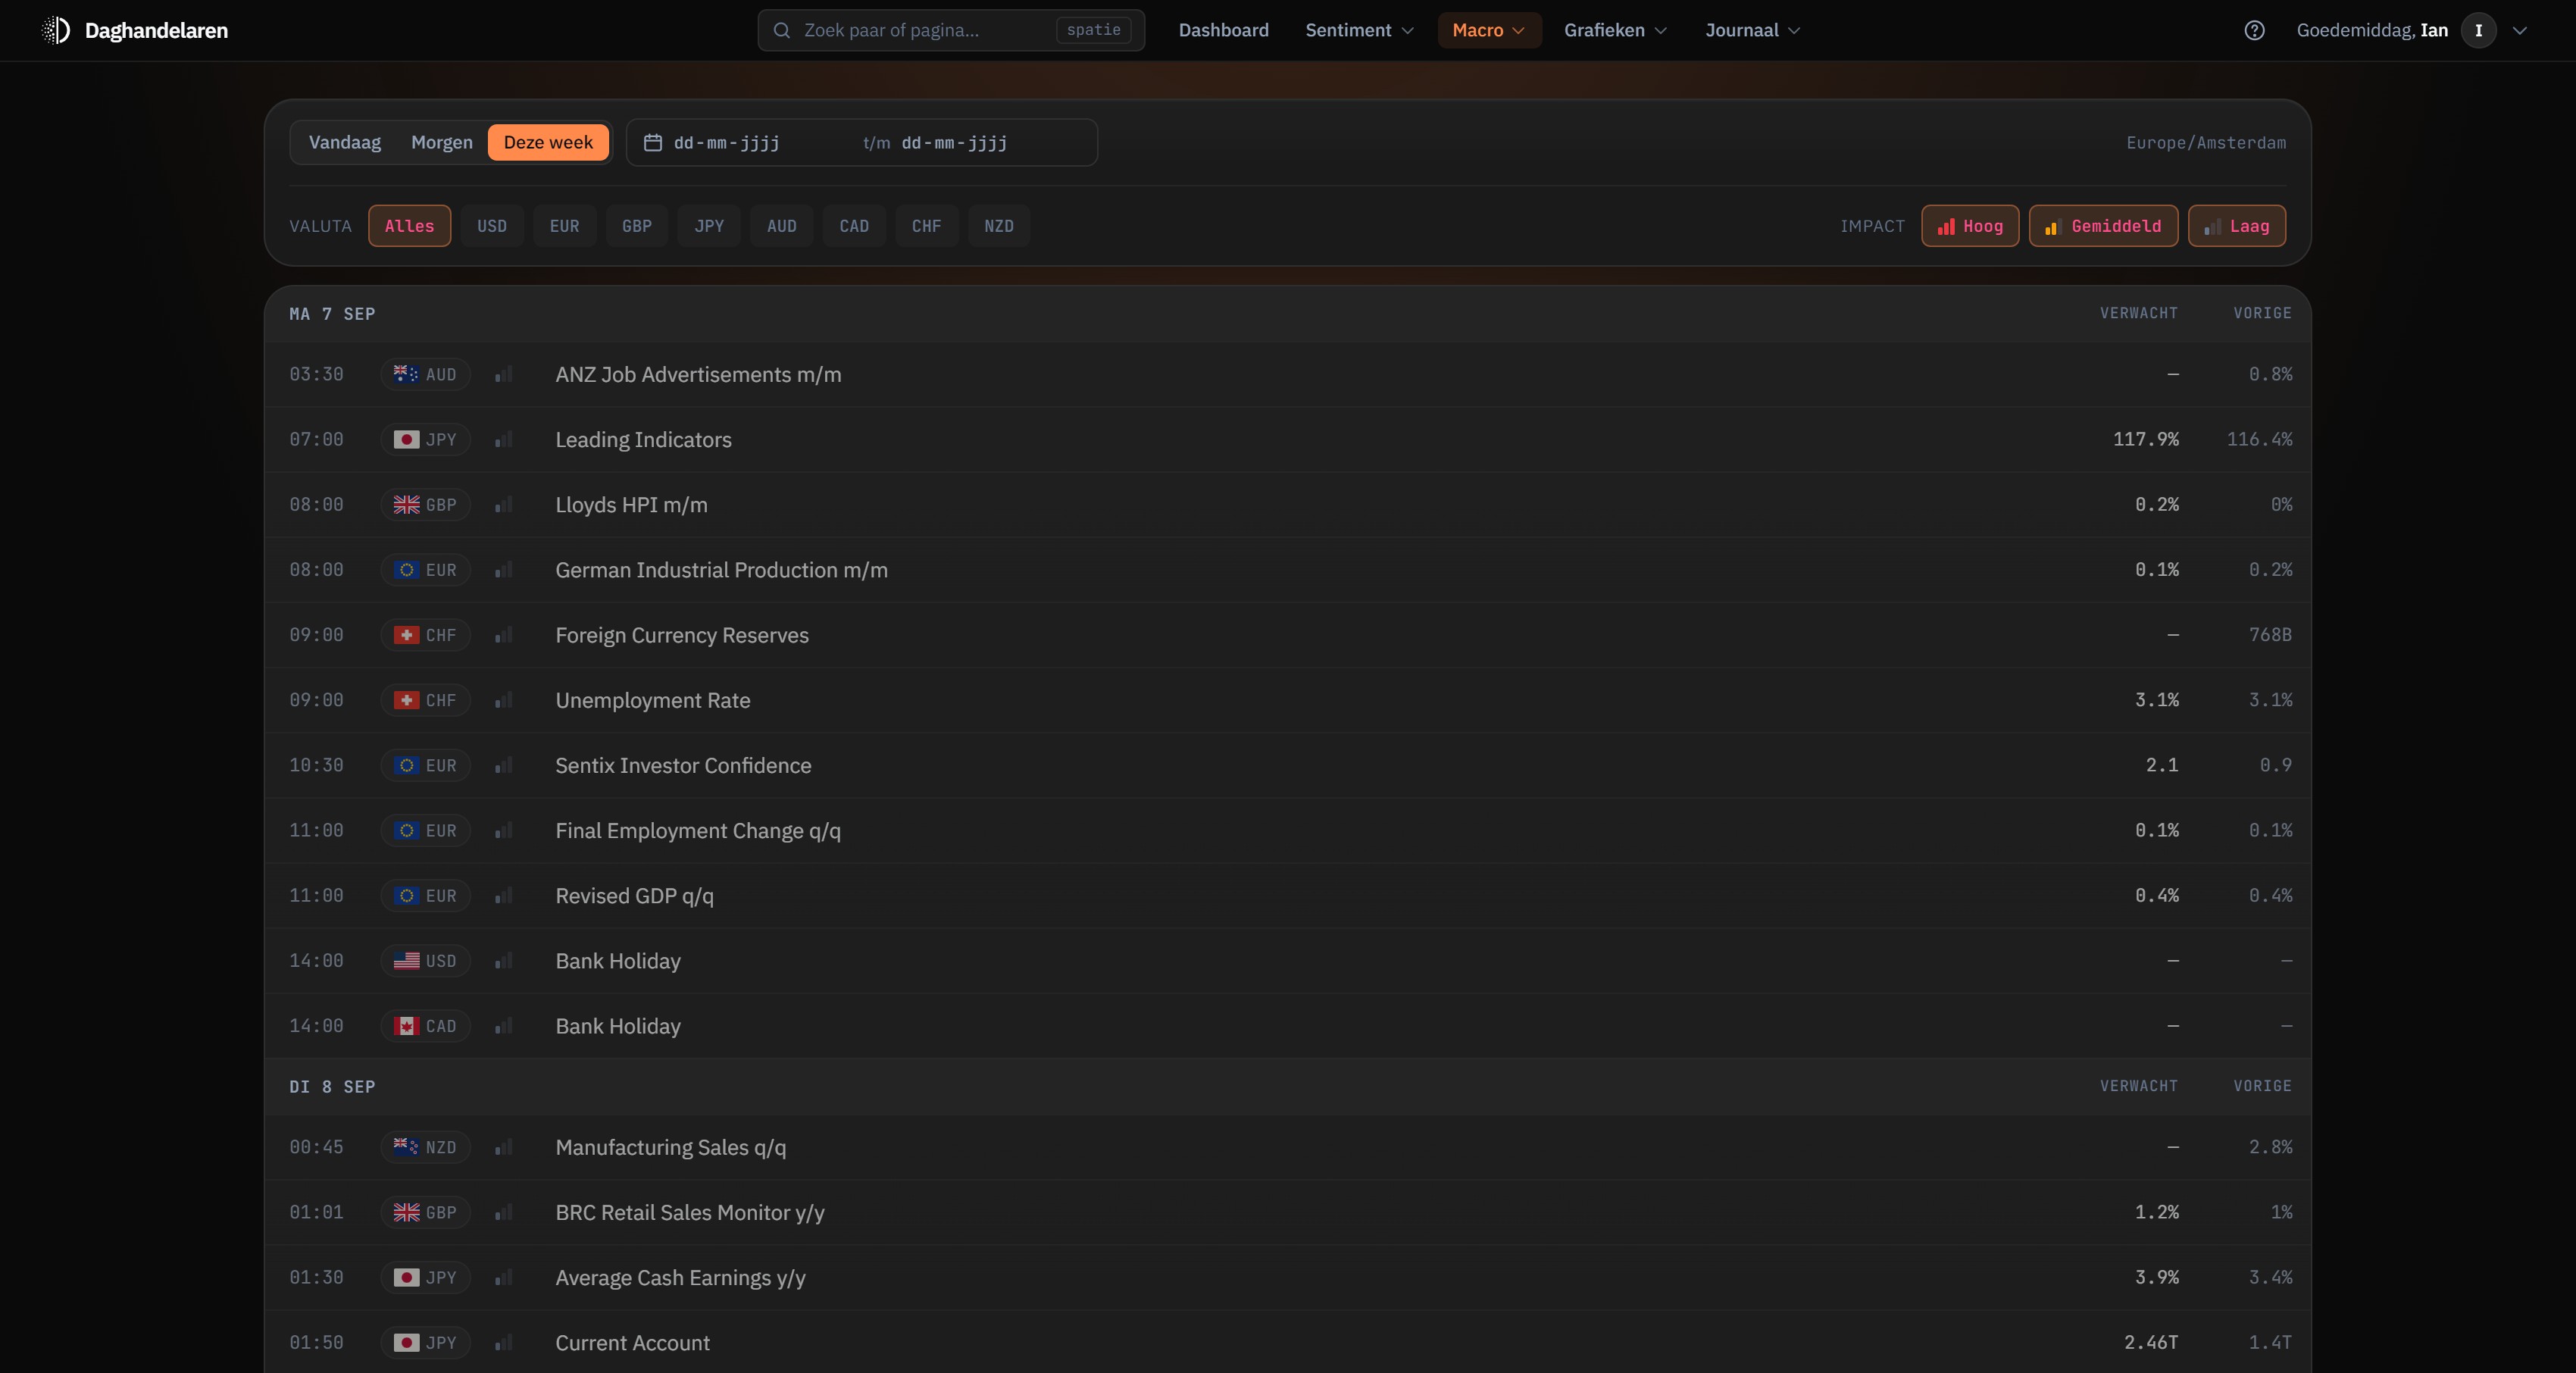Select the Morgen tab

(x=442, y=142)
